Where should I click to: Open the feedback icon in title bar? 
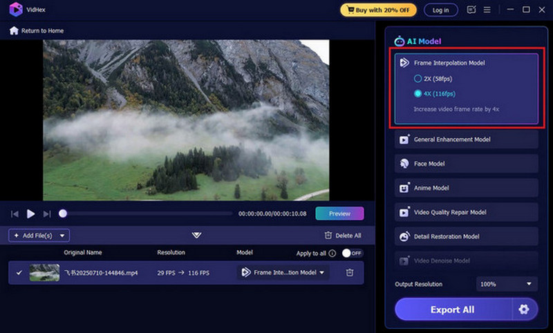(x=471, y=10)
